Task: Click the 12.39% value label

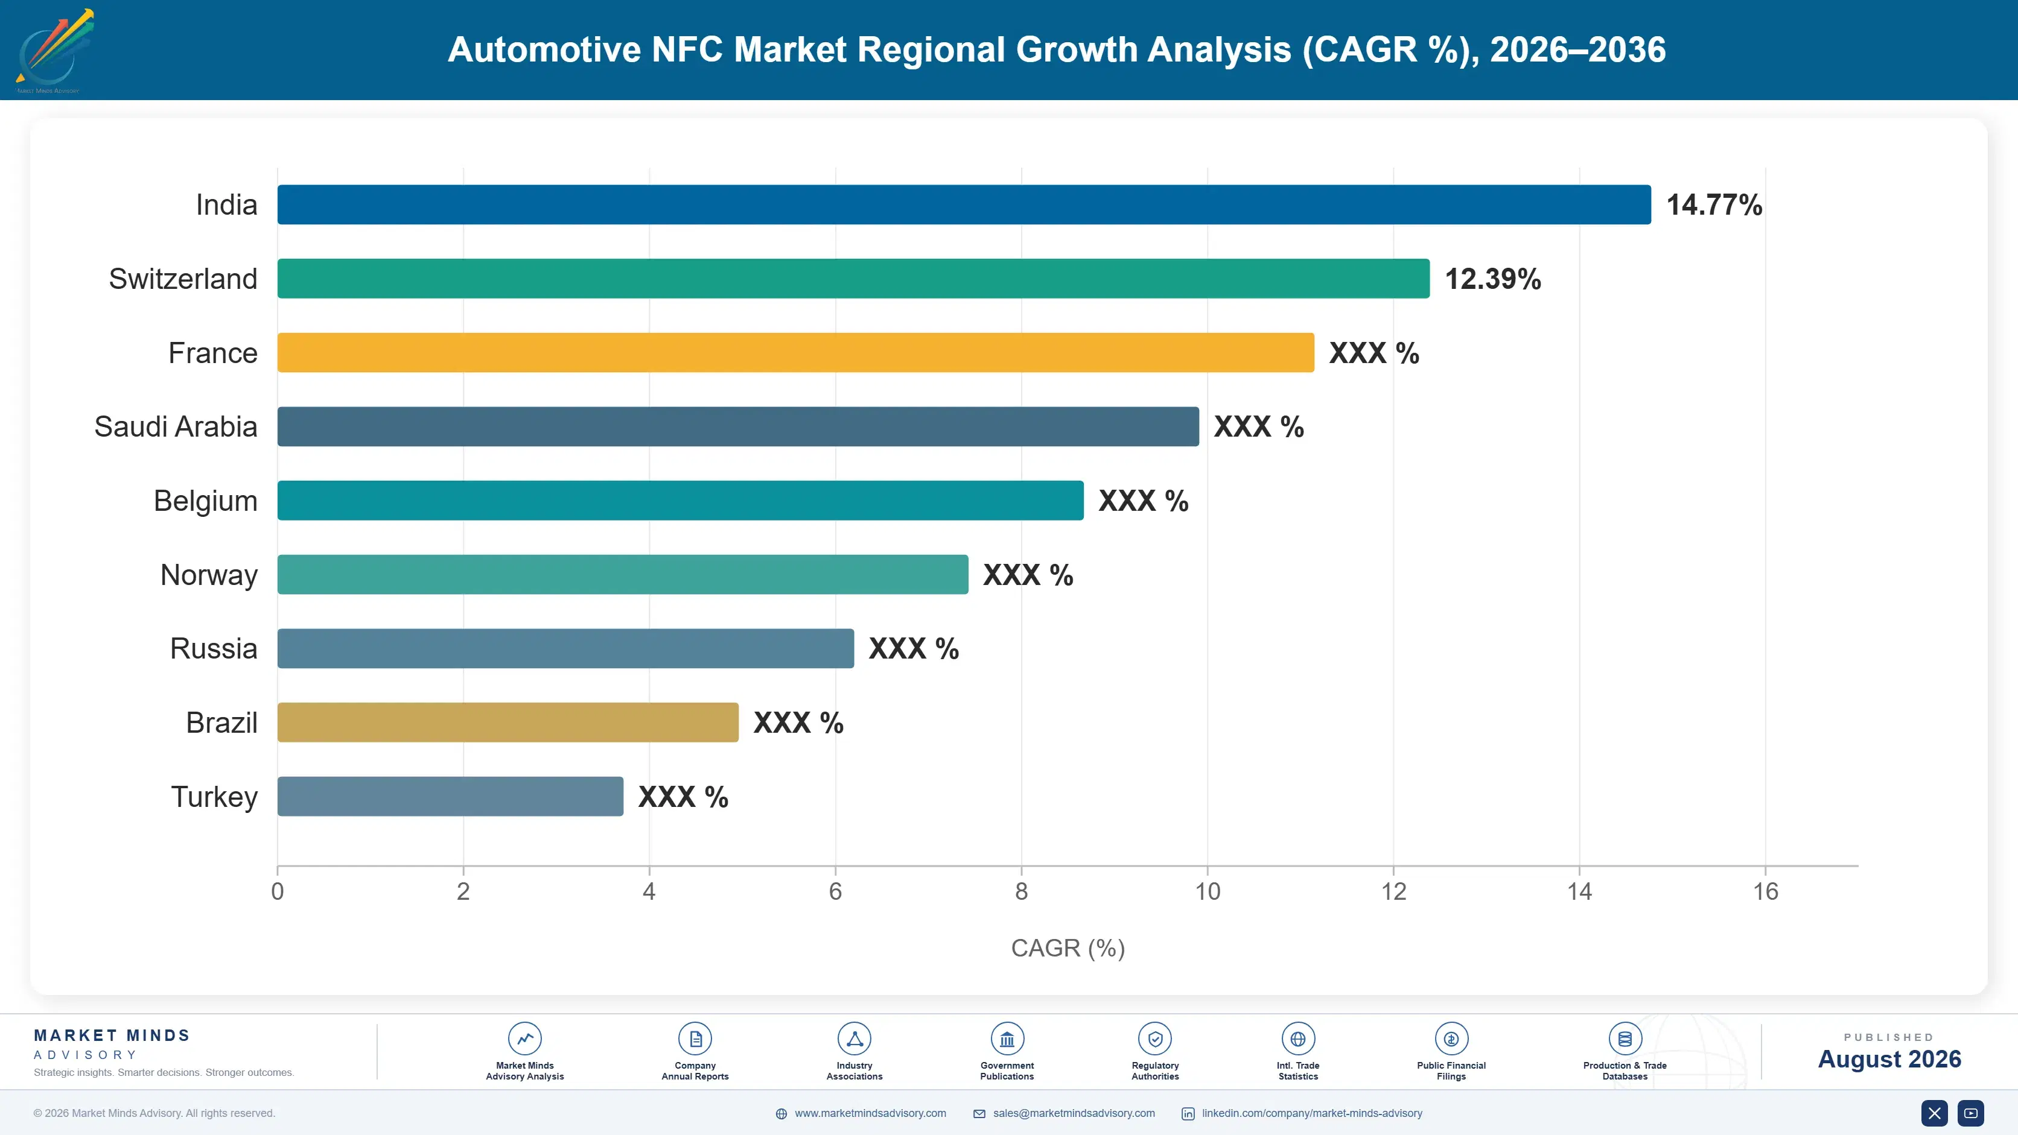Action: (x=1492, y=279)
